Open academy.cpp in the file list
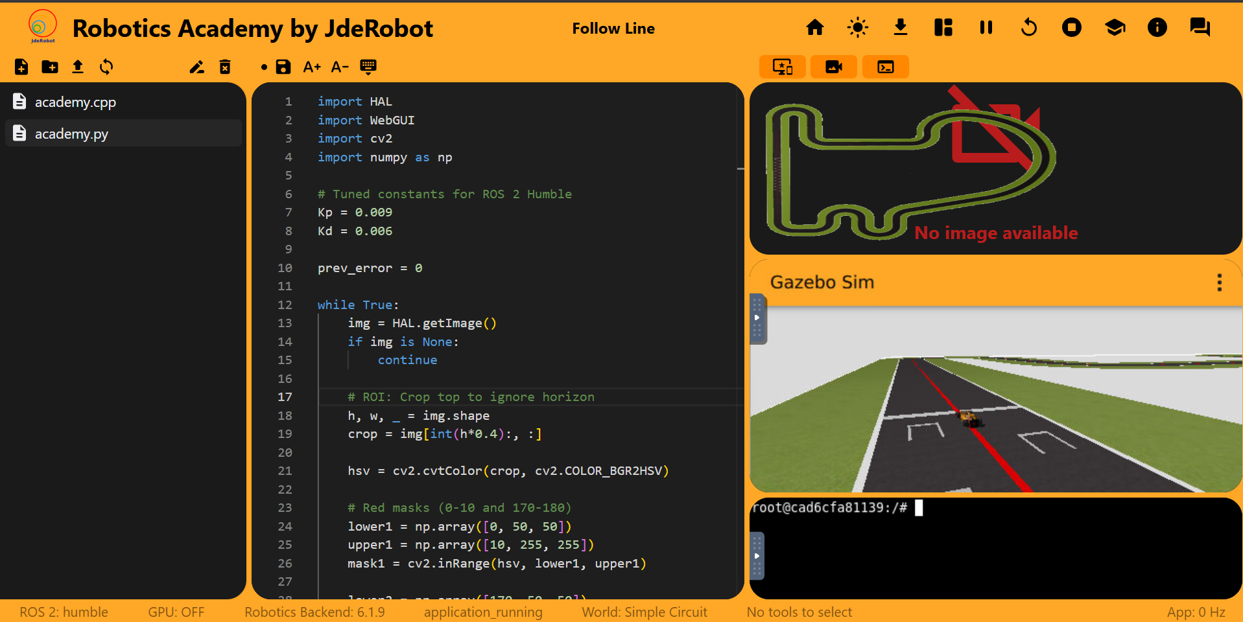Viewport: 1243px width, 622px height. pos(123,102)
